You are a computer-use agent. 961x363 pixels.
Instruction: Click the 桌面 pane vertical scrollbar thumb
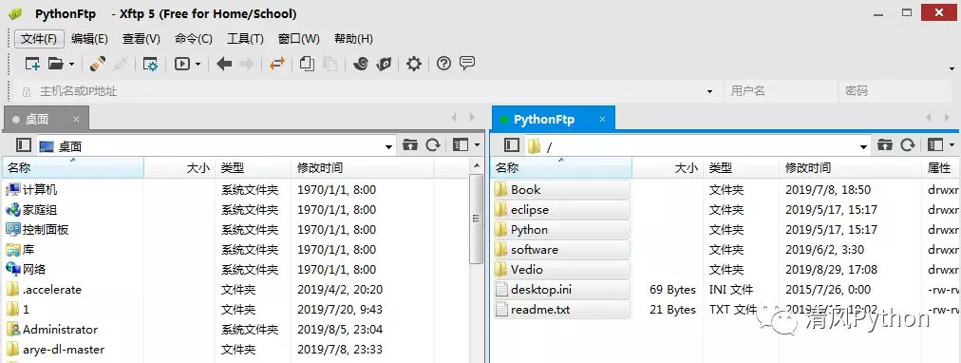(477, 219)
